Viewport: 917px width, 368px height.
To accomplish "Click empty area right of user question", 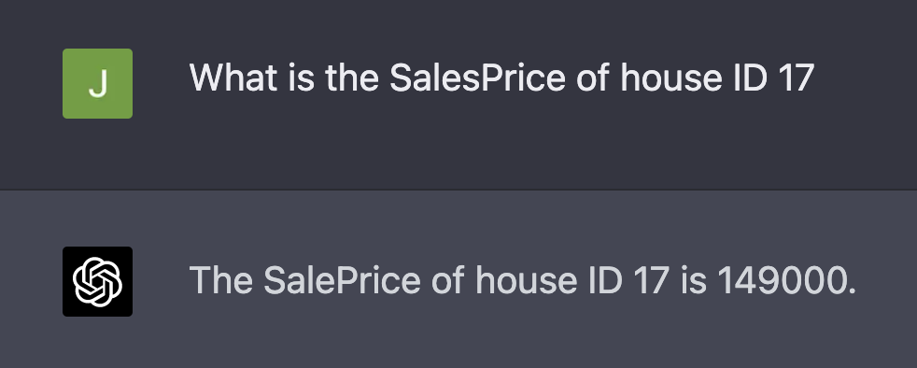I will tap(866, 78).
